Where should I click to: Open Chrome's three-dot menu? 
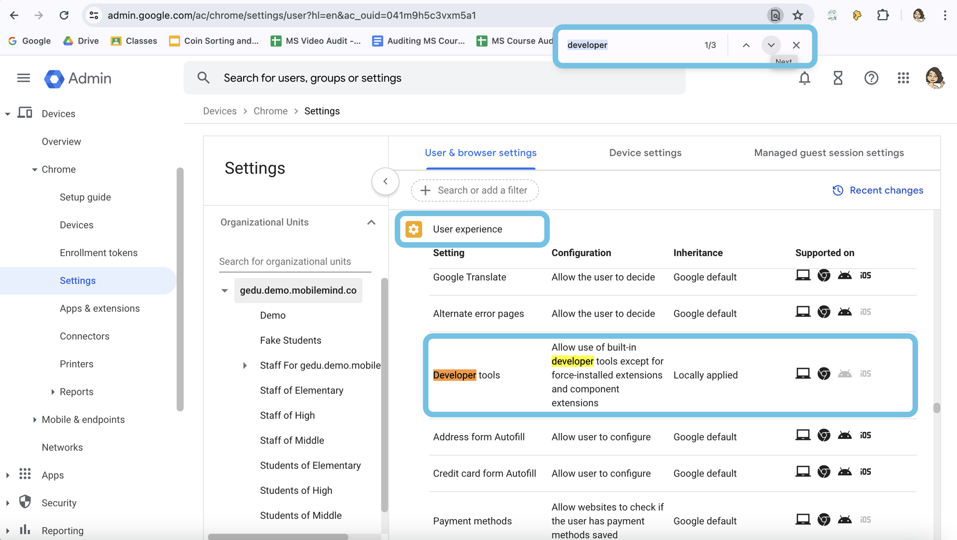pos(945,15)
